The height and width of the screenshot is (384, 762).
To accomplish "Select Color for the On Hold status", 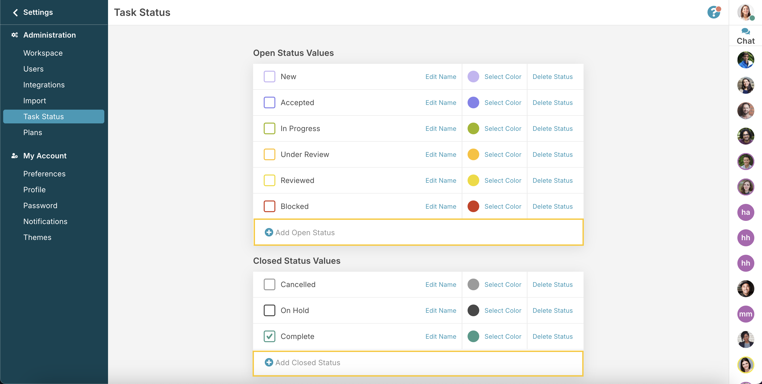I will pos(503,310).
